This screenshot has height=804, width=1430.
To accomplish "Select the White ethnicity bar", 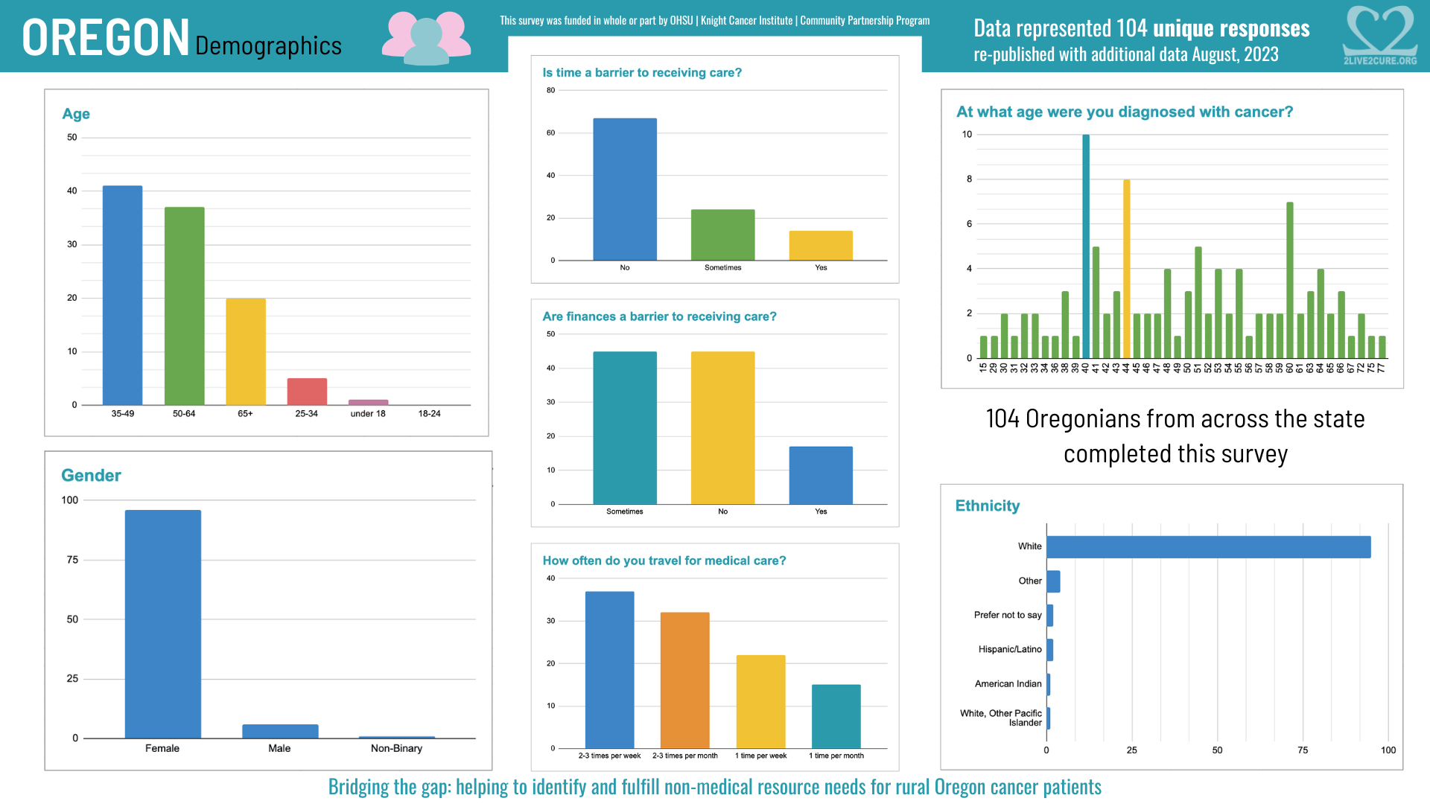I will [1207, 547].
